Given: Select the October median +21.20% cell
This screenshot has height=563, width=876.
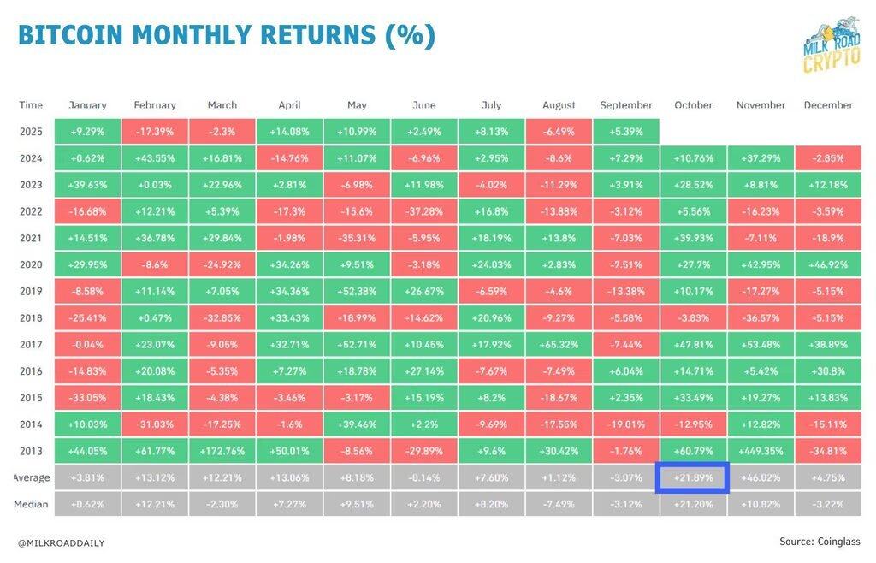Looking at the screenshot, I should coord(693,504).
